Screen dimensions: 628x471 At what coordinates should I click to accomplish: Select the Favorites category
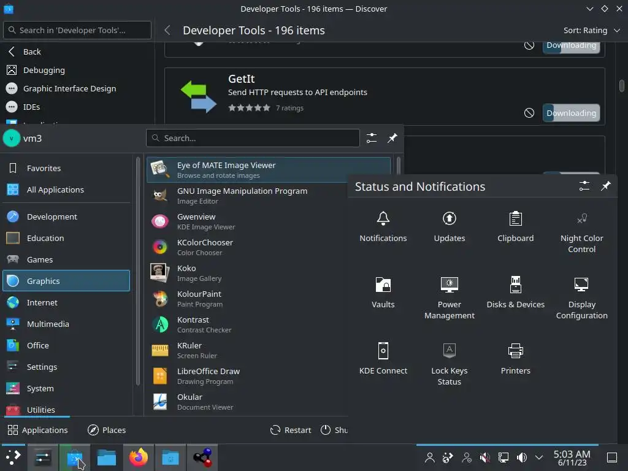click(x=66, y=168)
